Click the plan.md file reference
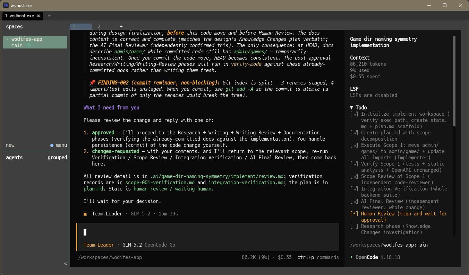 (93, 189)
